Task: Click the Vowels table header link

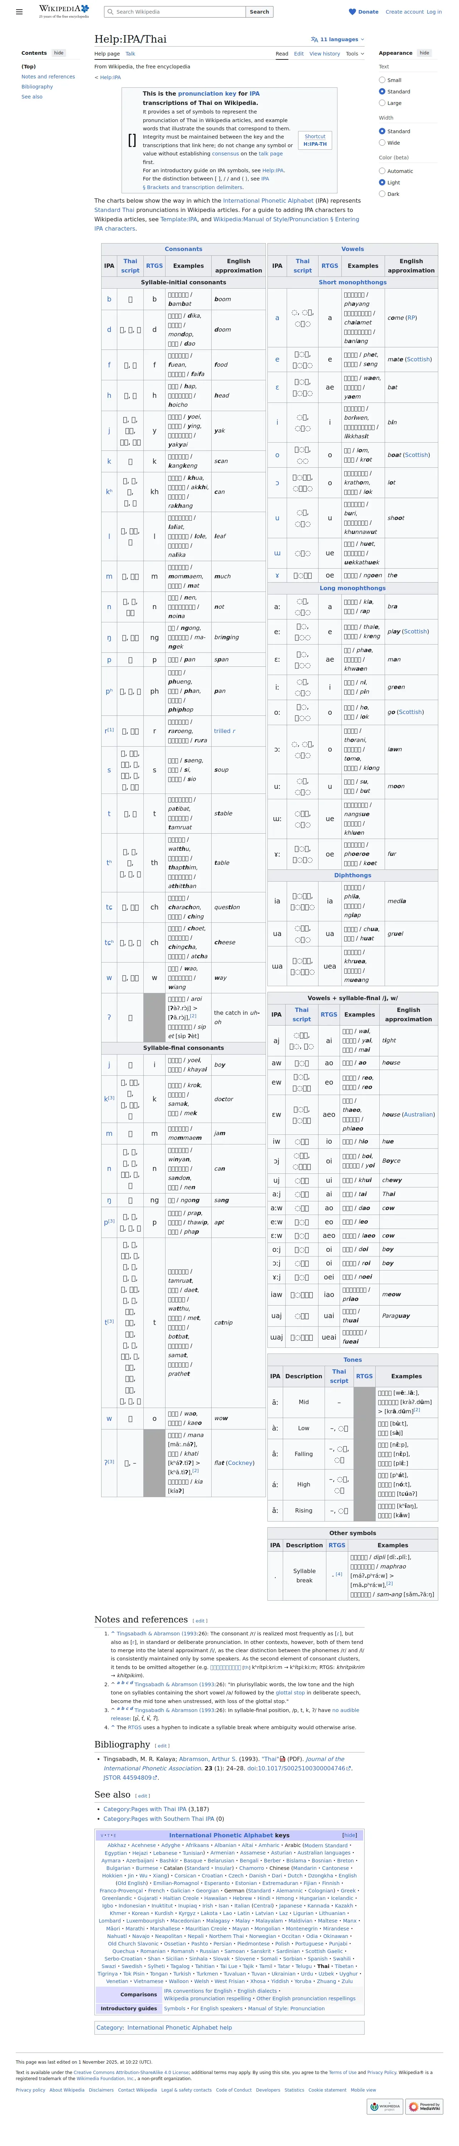Action: tap(352, 249)
